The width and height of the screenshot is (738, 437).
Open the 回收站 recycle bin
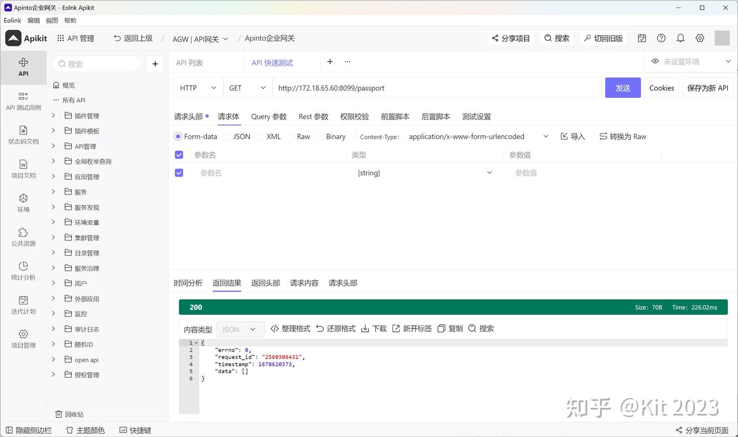coord(70,414)
